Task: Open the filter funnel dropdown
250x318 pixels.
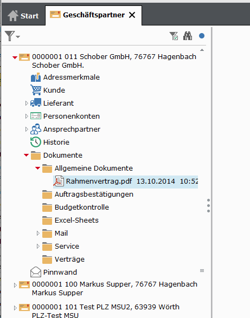Action: coord(12,36)
